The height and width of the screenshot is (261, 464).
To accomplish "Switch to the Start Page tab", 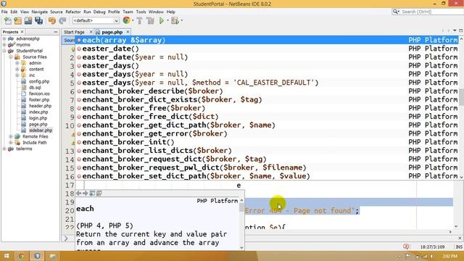I will click(x=74, y=32).
